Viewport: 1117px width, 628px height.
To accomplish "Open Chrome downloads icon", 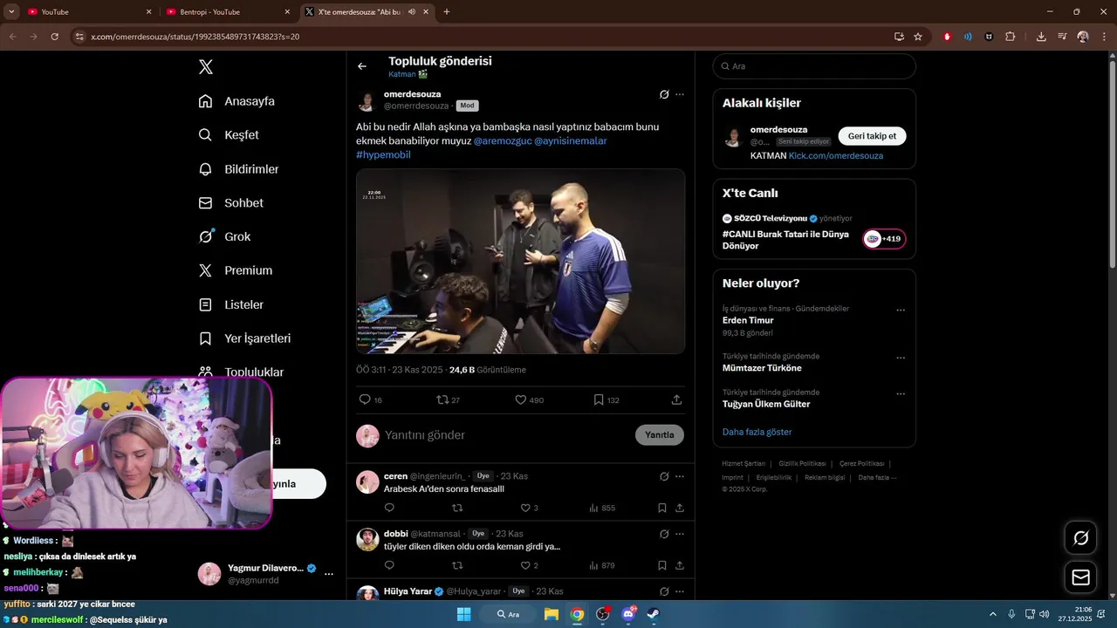I will pos(1041,37).
